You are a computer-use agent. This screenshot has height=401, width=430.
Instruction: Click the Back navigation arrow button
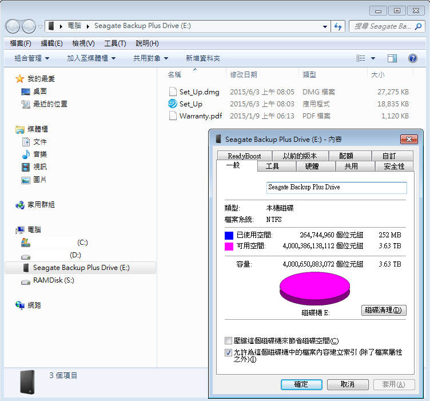[x=13, y=27]
